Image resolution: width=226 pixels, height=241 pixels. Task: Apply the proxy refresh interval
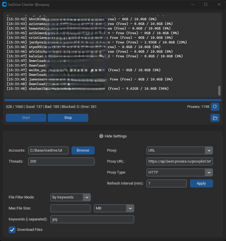click(201, 183)
